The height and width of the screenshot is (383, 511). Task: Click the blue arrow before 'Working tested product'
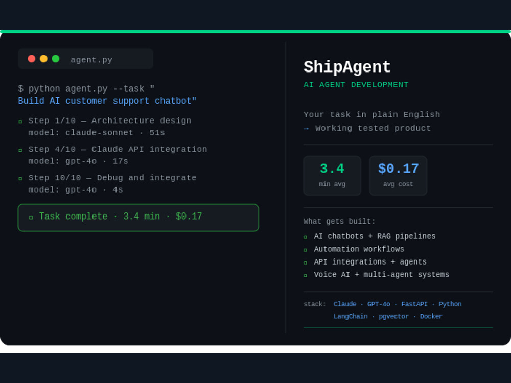306,129
